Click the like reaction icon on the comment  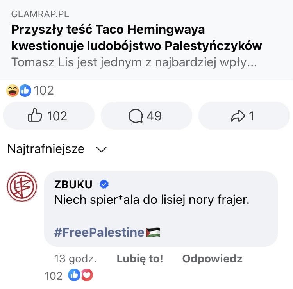(74, 275)
